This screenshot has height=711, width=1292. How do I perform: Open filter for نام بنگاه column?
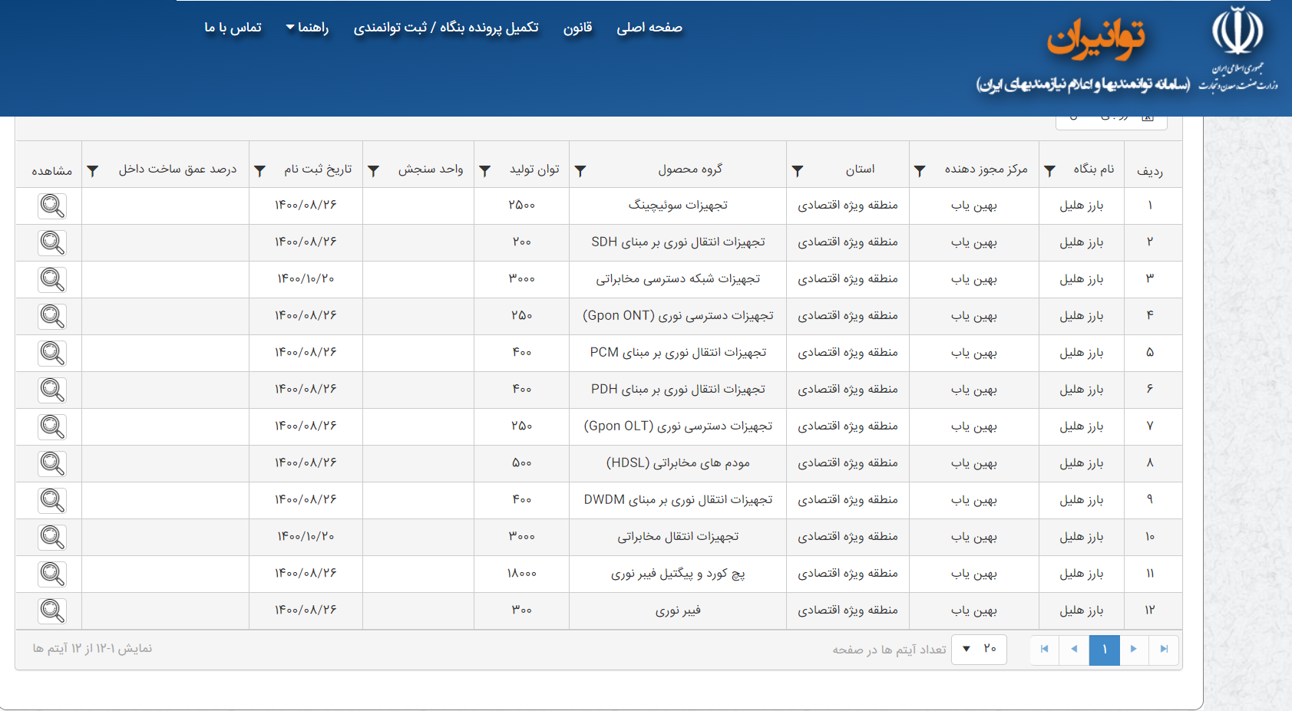(x=1049, y=171)
